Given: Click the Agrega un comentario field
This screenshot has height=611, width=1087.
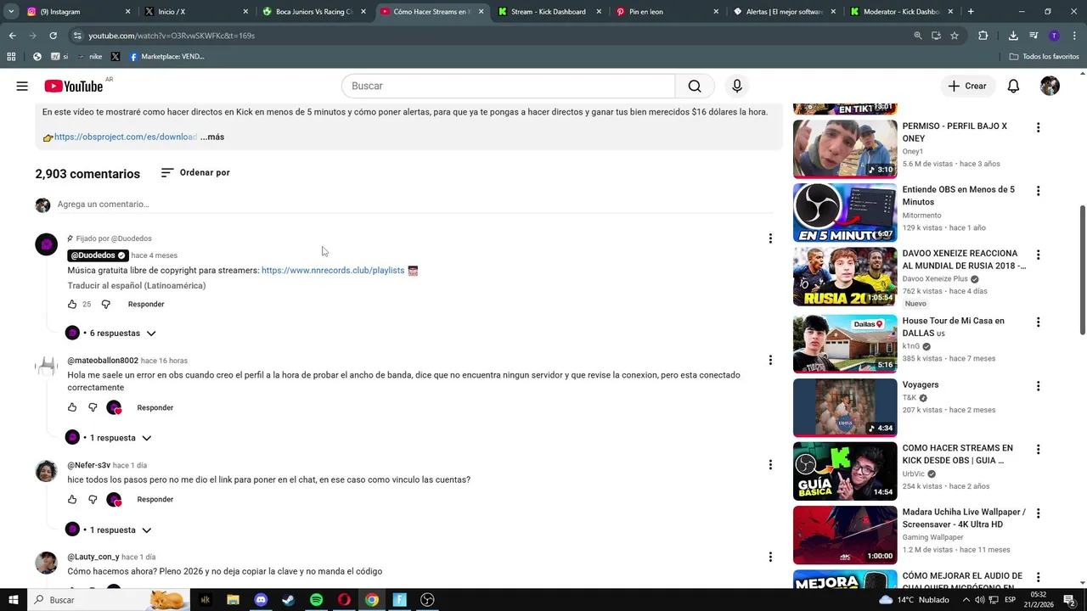Looking at the screenshot, I should point(414,205).
